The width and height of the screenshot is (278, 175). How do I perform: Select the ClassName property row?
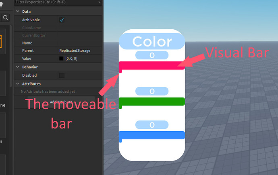(x=58, y=28)
